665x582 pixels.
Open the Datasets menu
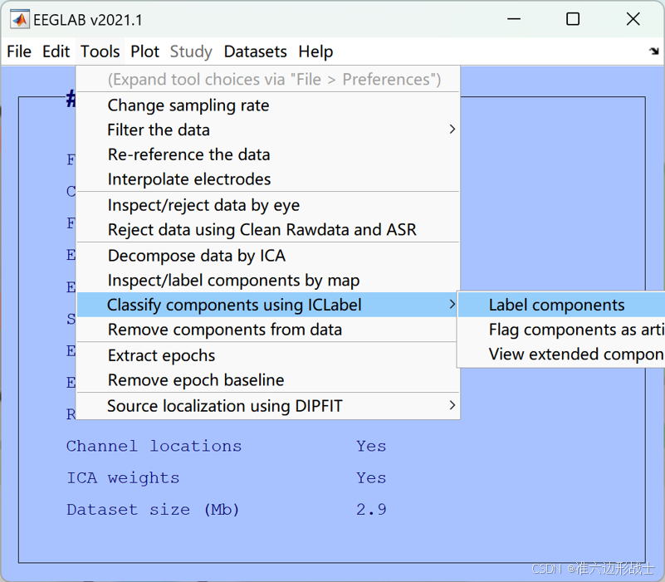[256, 51]
